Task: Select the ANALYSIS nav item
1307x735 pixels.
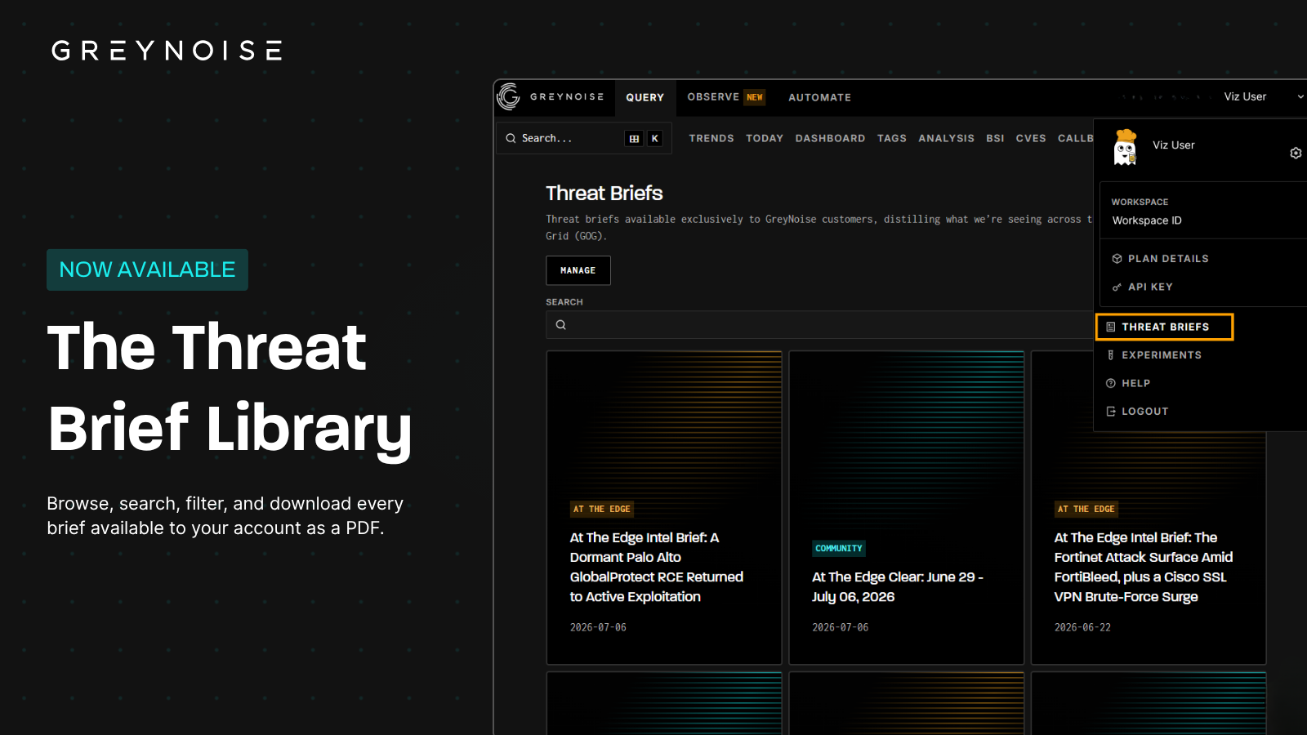Action: (946, 138)
